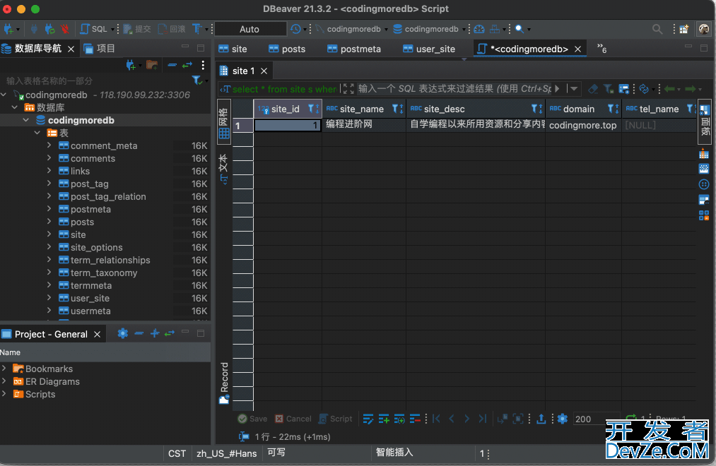This screenshot has height=466, width=716.
Task: Click the eraser clear filter icon
Action: [593, 89]
